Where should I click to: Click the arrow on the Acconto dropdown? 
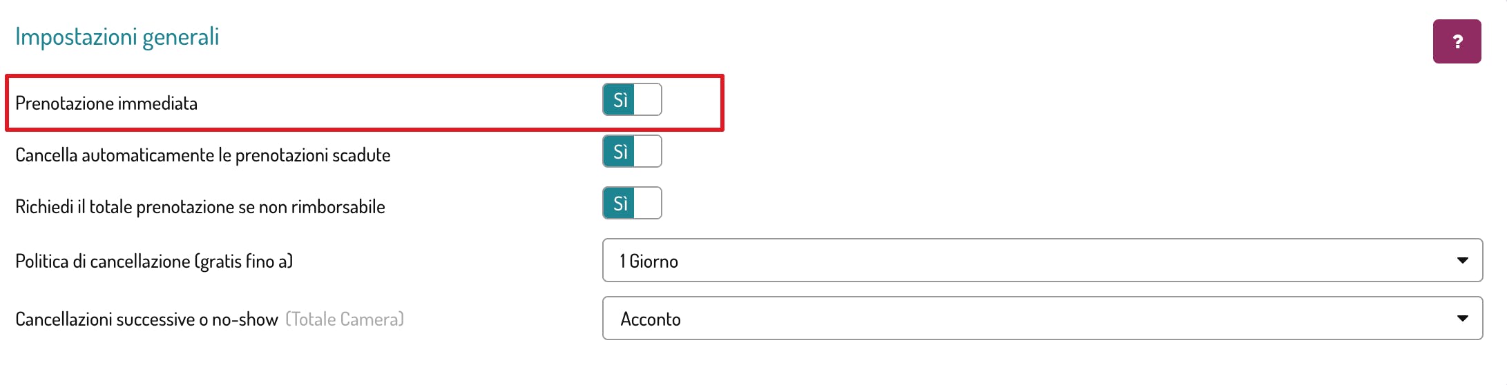click(x=1462, y=318)
